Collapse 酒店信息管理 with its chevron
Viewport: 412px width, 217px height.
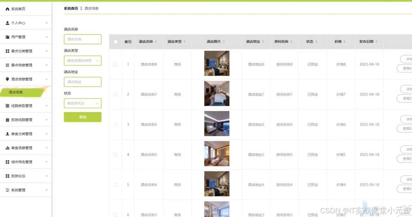(46, 79)
